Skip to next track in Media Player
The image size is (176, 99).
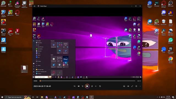pos(96,86)
